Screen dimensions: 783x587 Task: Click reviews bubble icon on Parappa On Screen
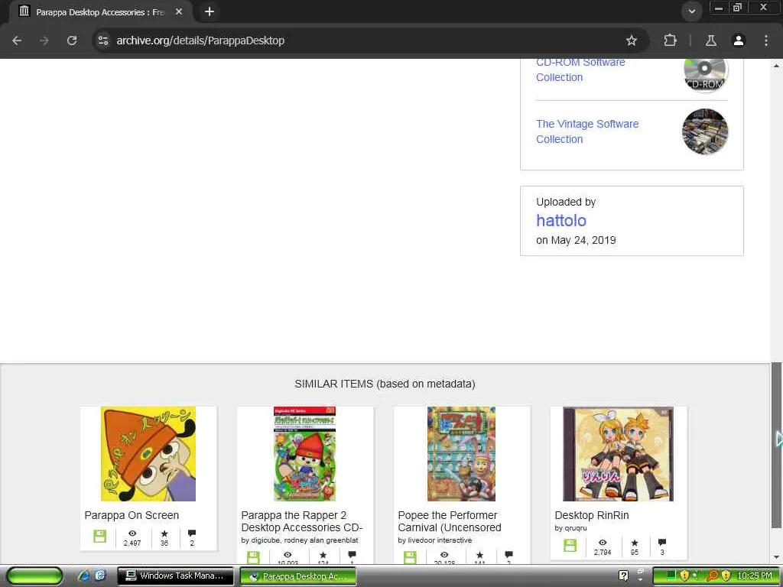pyautogui.click(x=192, y=533)
